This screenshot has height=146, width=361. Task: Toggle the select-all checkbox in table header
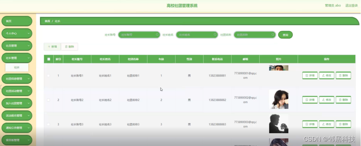[x=48, y=59]
